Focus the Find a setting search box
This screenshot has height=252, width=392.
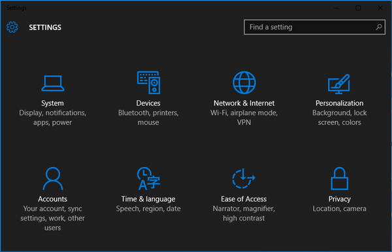(314, 27)
